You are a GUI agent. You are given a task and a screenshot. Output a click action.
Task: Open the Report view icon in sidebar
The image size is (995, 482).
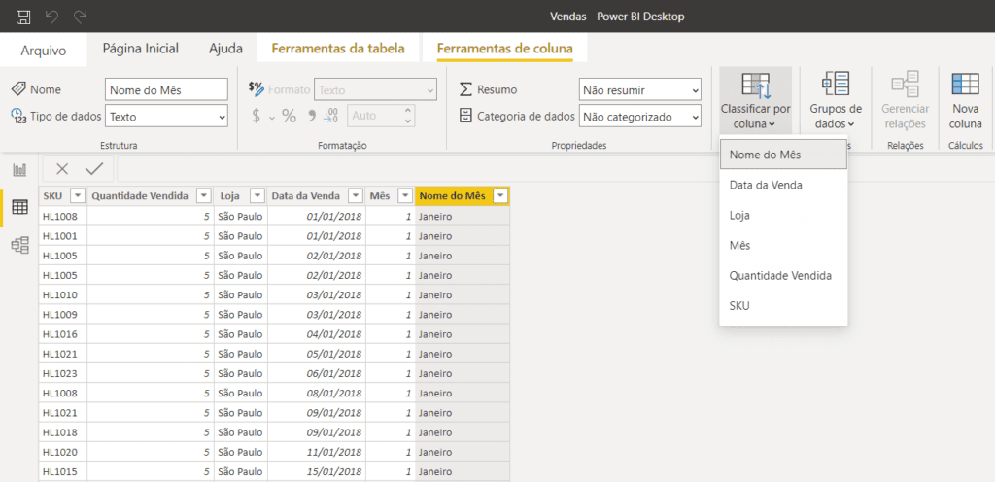[x=18, y=170]
